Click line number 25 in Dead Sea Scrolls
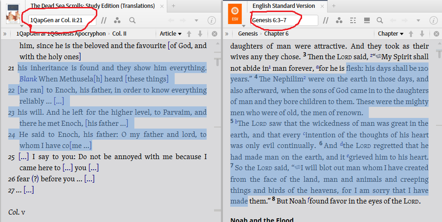442x222 pixels. click(12, 157)
